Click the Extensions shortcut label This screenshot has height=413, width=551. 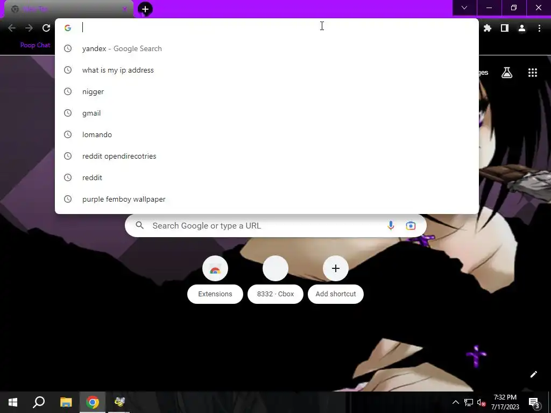(215, 294)
